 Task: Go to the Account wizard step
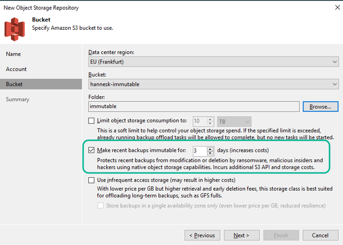coord(16,69)
